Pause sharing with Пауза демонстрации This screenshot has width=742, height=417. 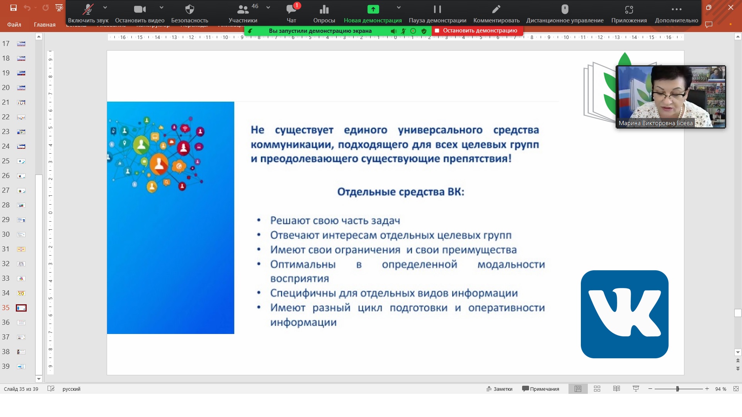coord(437,13)
